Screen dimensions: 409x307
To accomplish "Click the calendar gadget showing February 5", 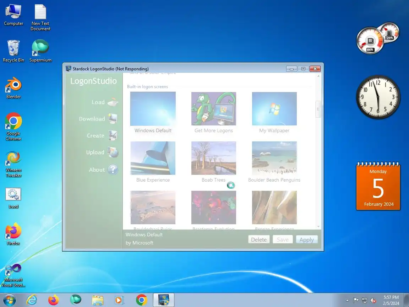I will pyautogui.click(x=378, y=186).
